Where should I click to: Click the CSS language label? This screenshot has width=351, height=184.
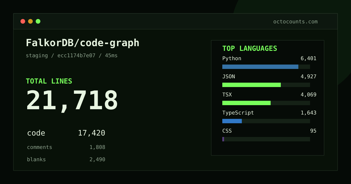[x=227, y=131]
